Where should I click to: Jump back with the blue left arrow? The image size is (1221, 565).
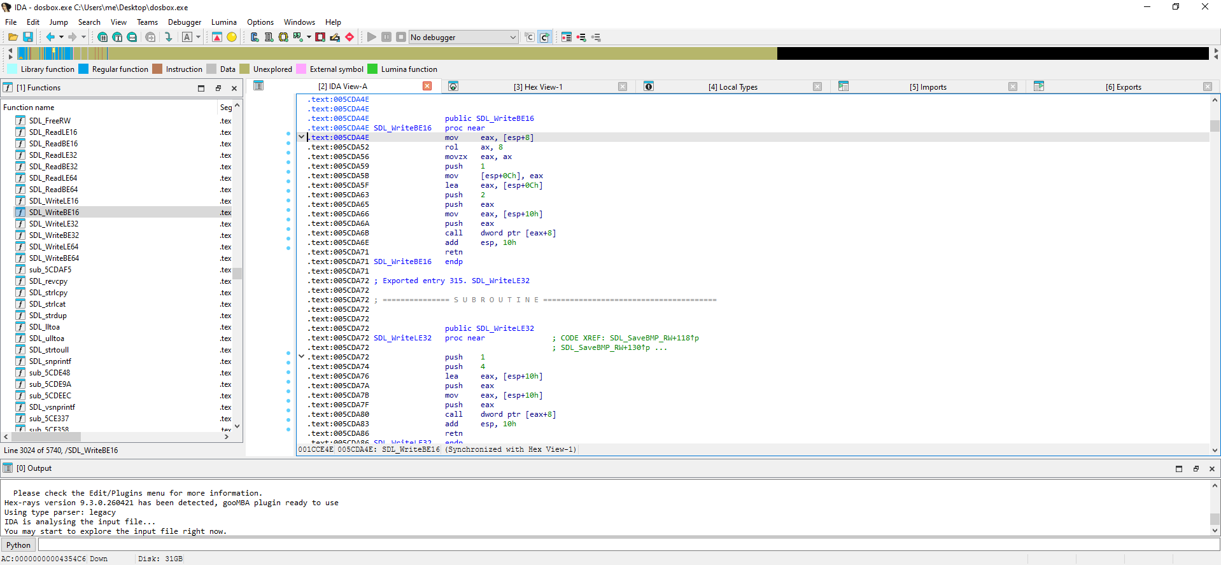[x=50, y=37]
